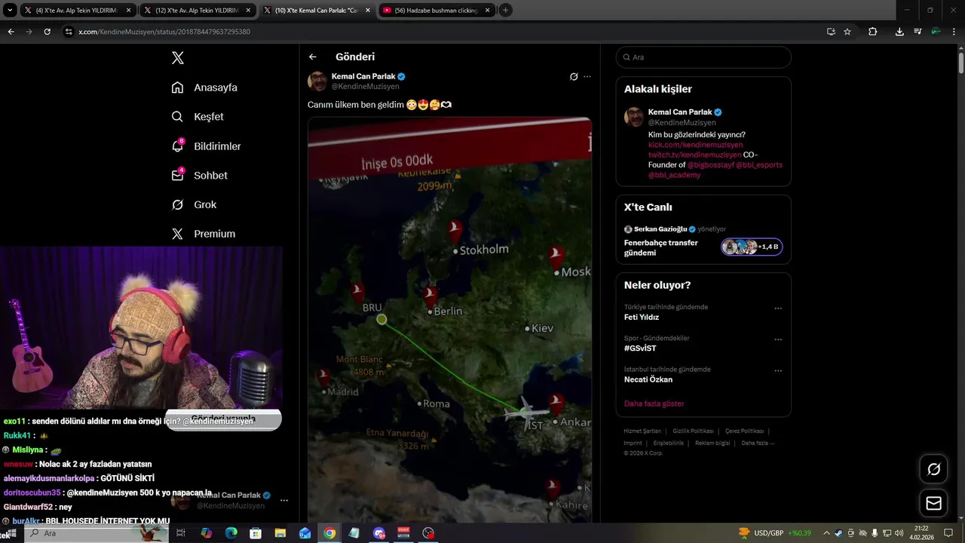Open @bbl_academy mention link
This screenshot has height=543, width=965.
tap(674, 175)
